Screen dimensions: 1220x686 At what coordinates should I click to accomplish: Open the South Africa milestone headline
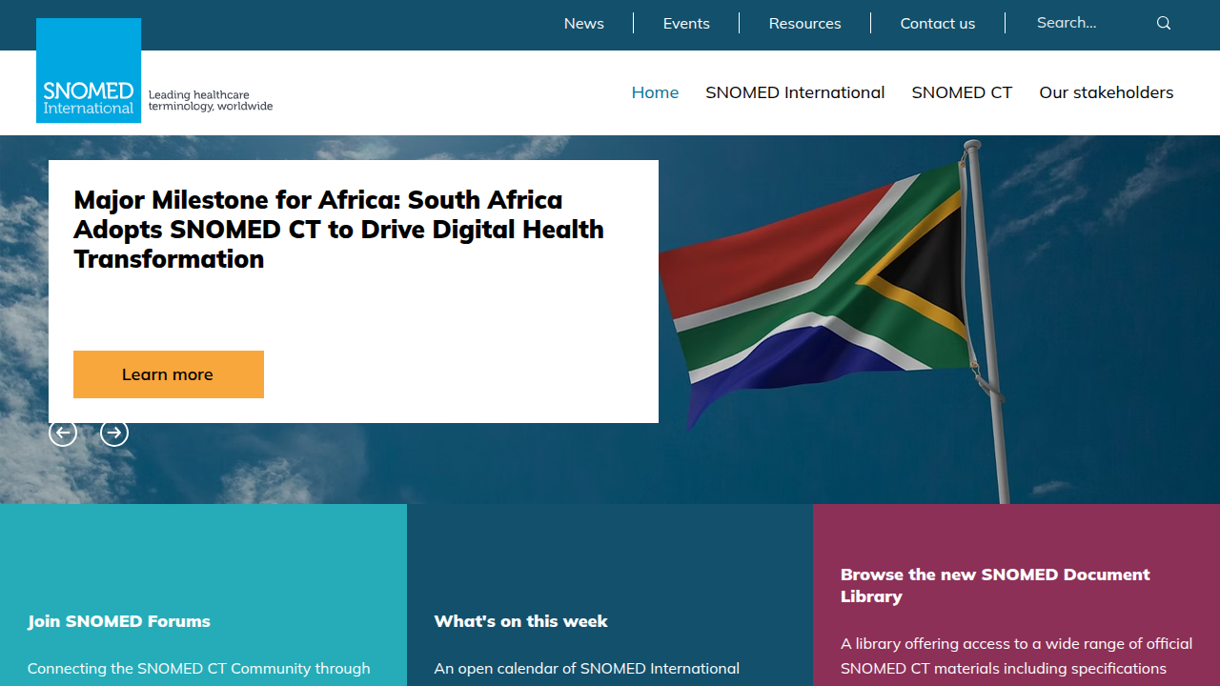(338, 230)
